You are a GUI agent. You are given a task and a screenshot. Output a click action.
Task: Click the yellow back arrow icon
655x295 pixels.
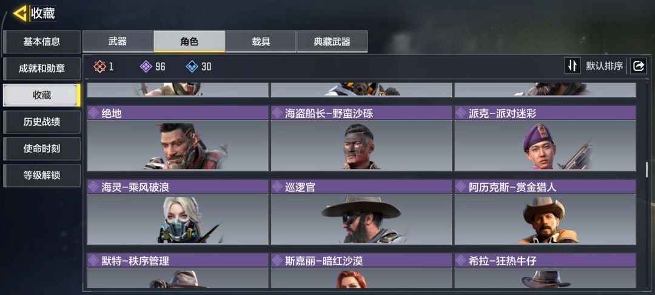pos(20,13)
